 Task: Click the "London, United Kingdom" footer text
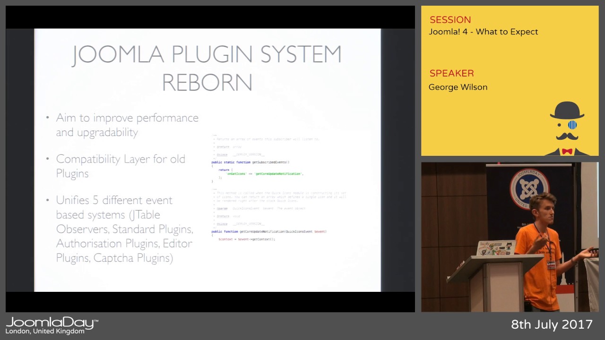click(x=45, y=331)
